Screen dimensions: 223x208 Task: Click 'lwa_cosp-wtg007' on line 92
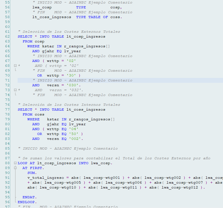(x=185, y=183)
